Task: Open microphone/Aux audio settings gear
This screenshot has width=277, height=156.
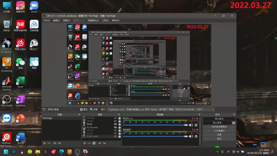Action: [x=196, y=125]
